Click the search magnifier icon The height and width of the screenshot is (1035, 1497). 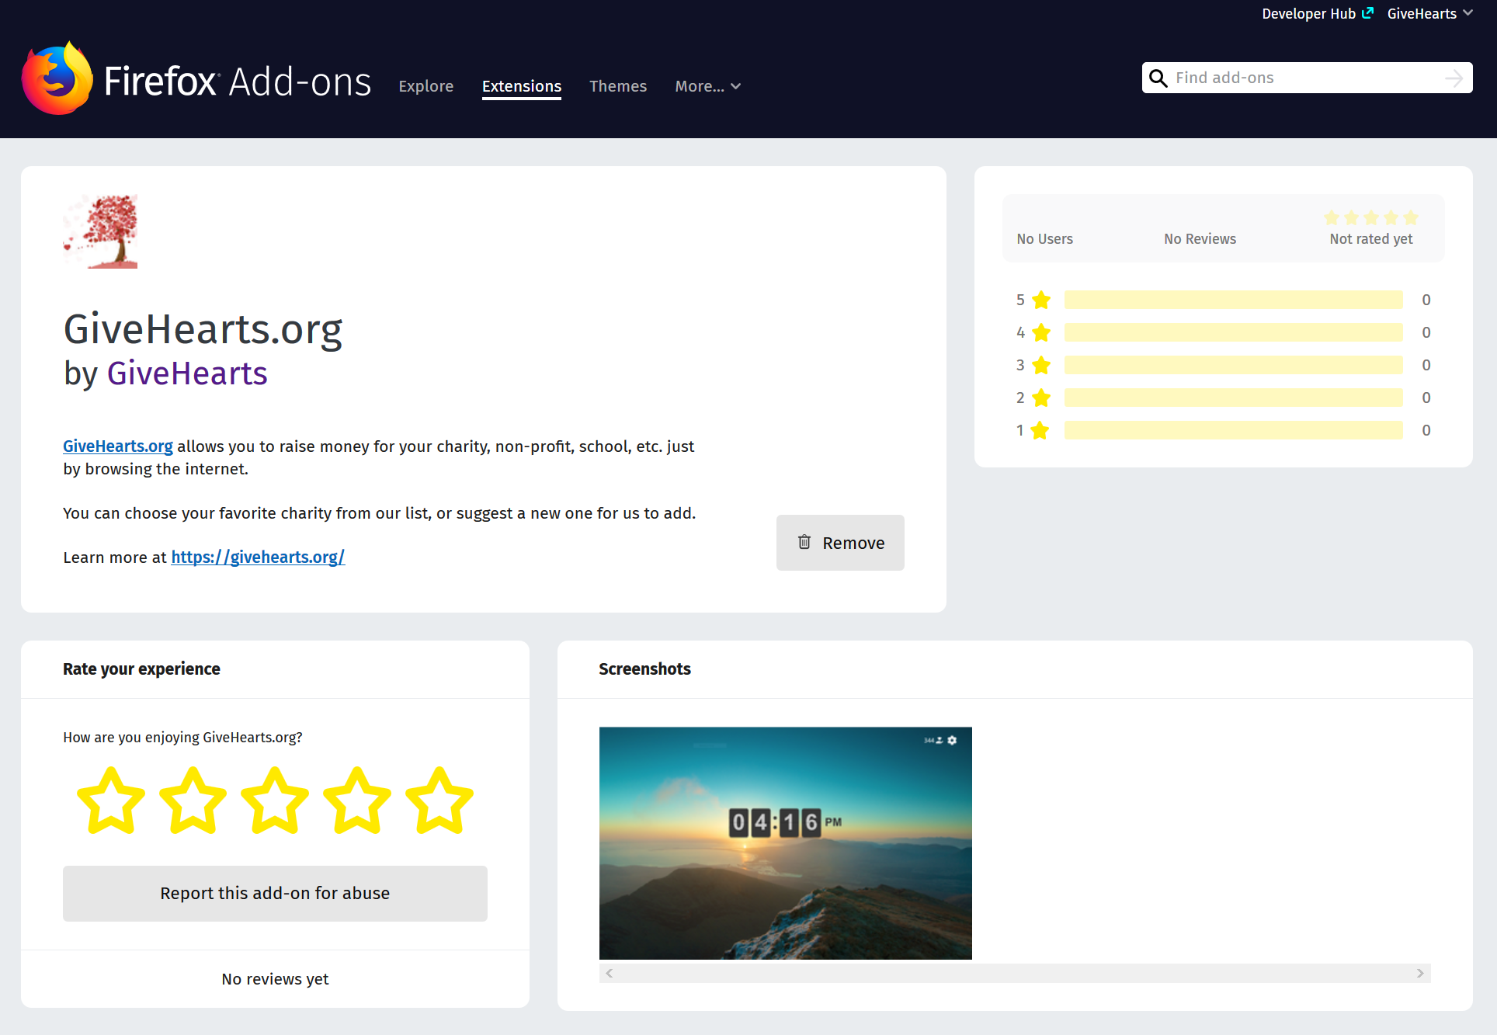point(1158,78)
